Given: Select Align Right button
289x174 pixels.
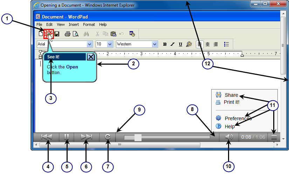Looking at the screenshot, I should 215,44.
